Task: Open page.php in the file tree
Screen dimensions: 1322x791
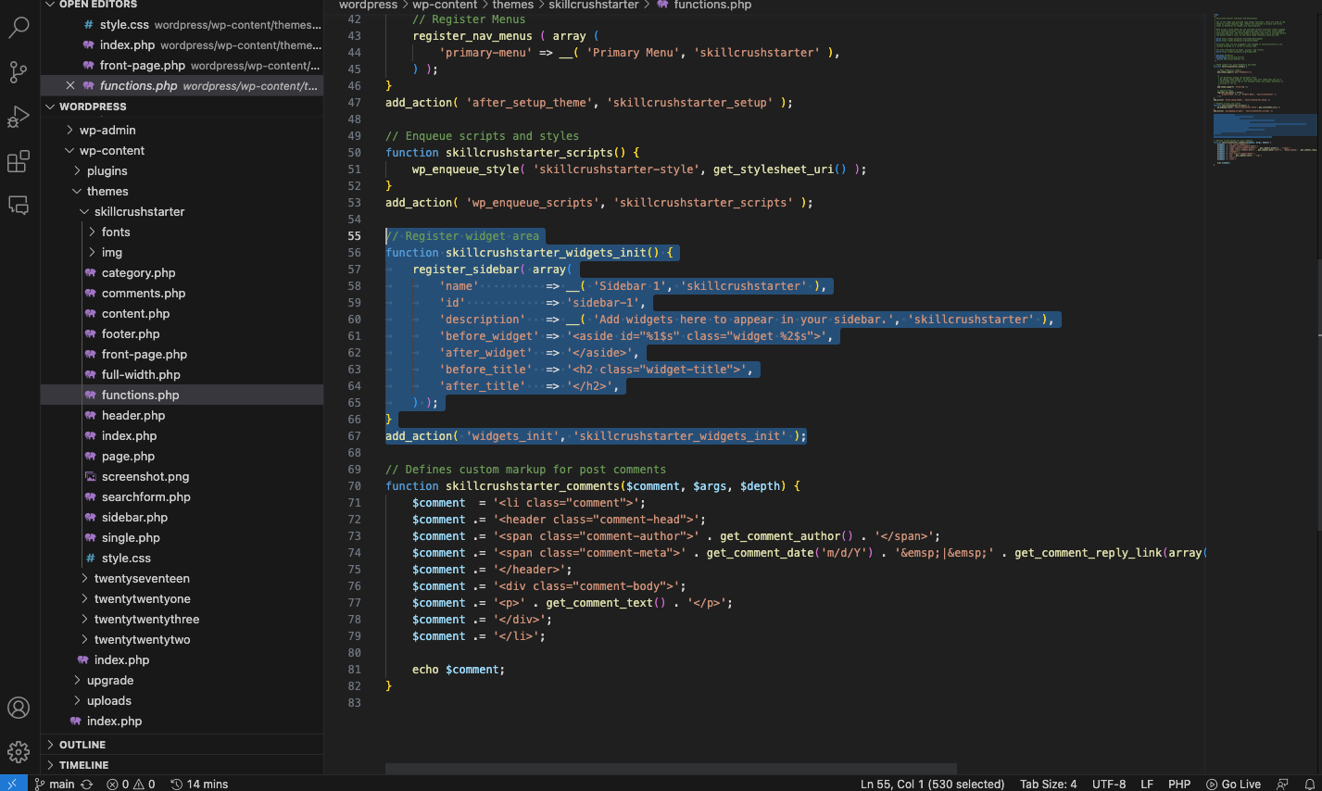Action: pos(182,457)
